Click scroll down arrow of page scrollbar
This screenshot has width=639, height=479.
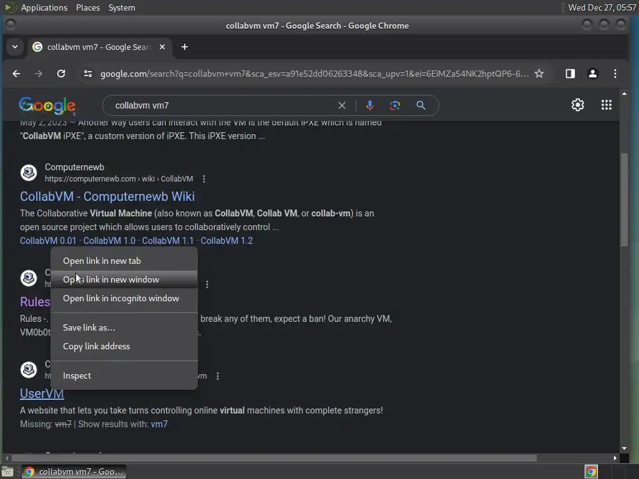(624, 448)
